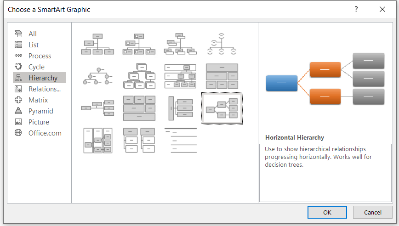Click the description text about decision trees

coord(318,157)
